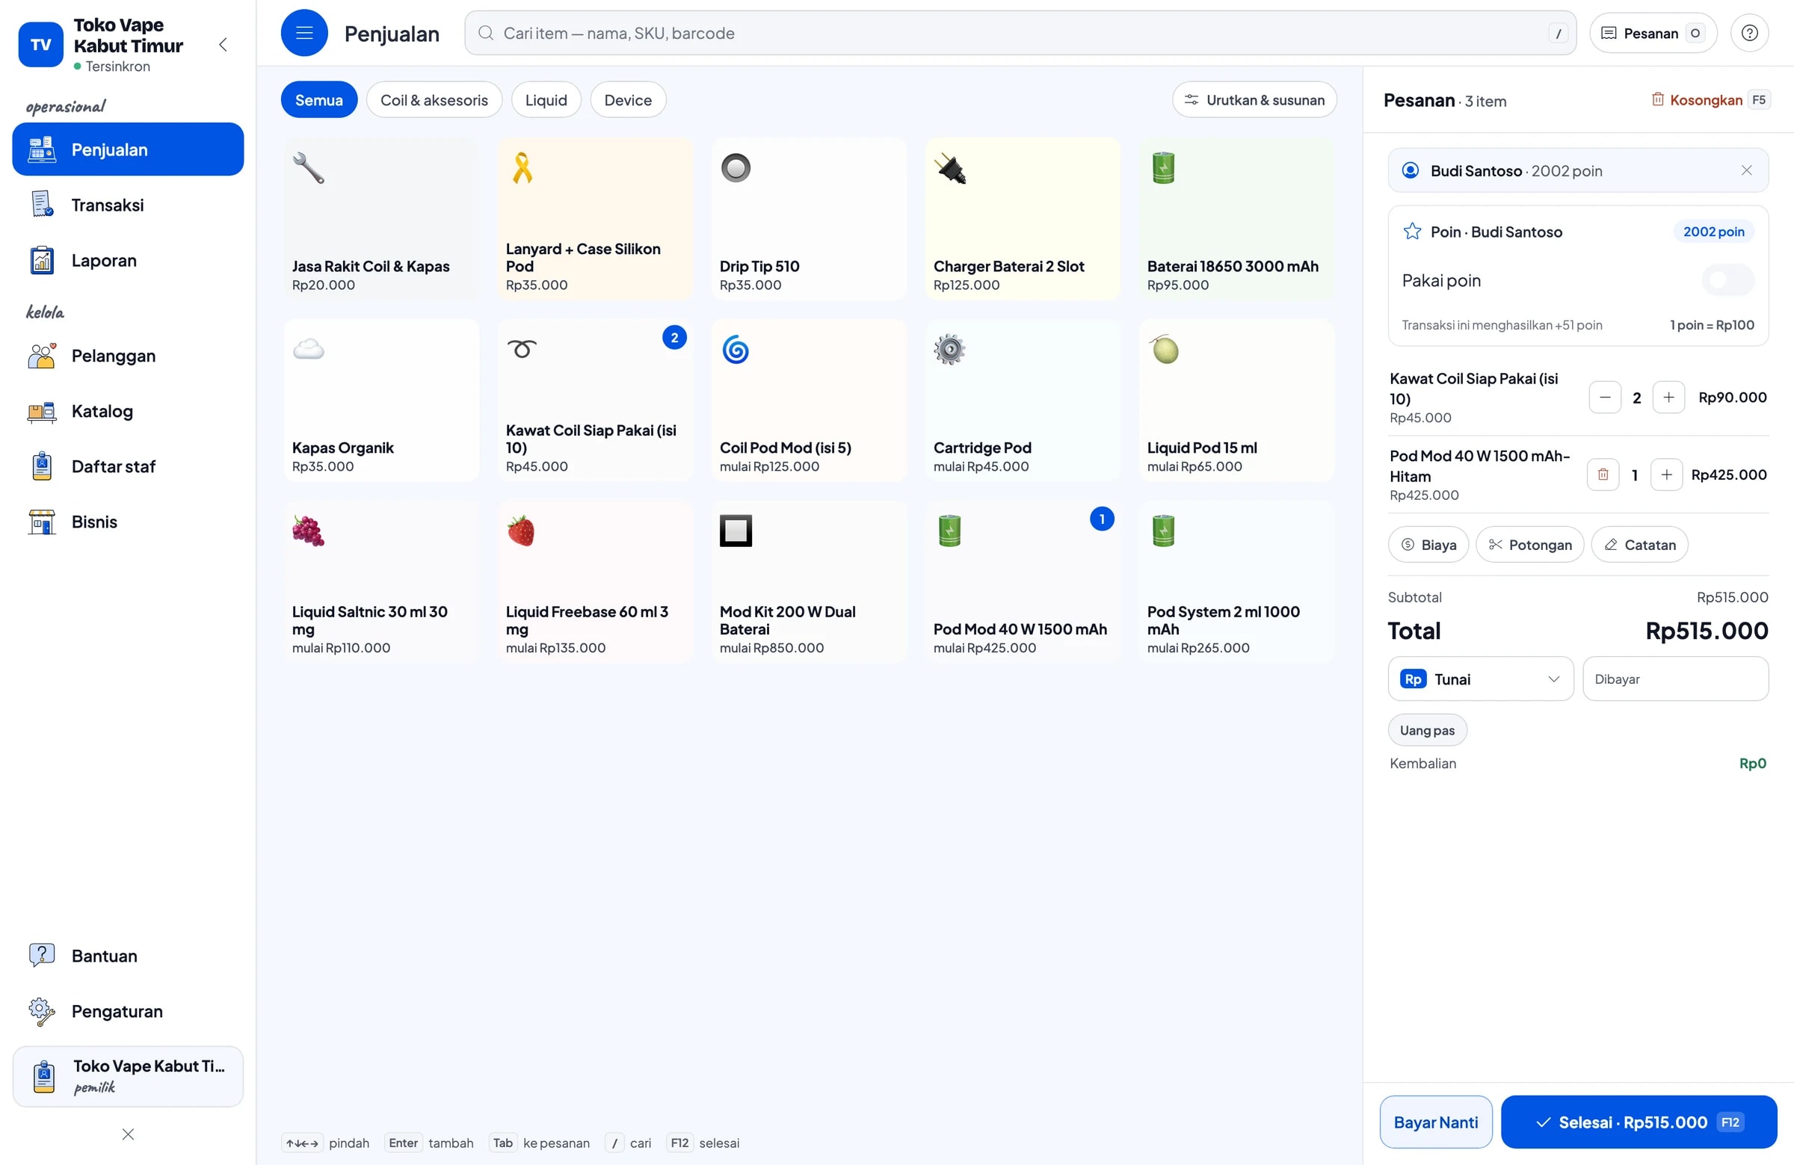Open Pengaturan settings
The height and width of the screenshot is (1165, 1794).
pyautogui.click(x=128, y=1011)
